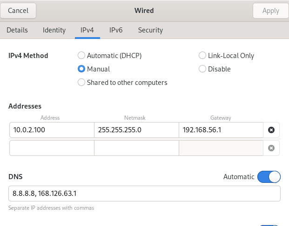This screenshot has height=226, width=289.
Task: Select the Manual IPv4 method
Action: click(x=81, y=69)
